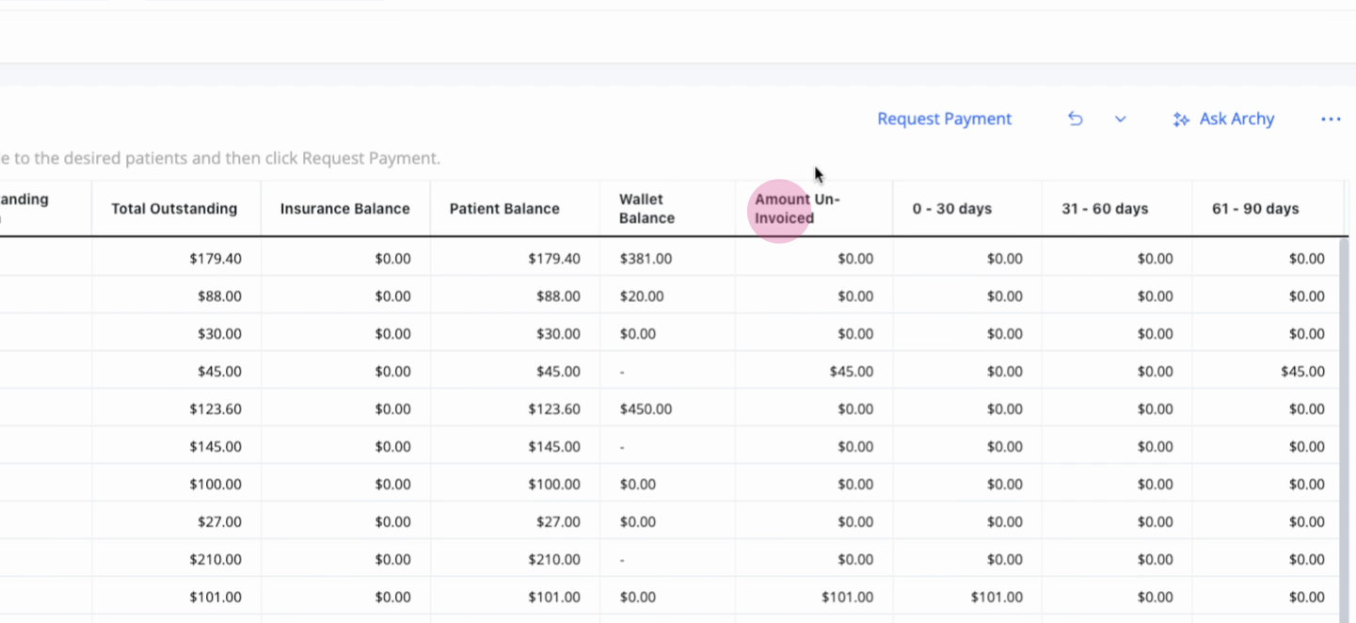Image resolution: width=1356 pixels, height=623 pixels.
Task: Open Ask Archy assistant
Action: tap(1223, 119)
